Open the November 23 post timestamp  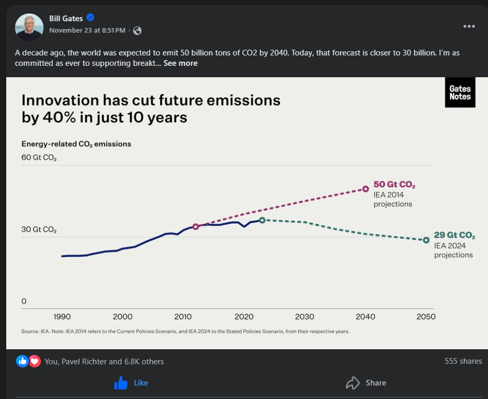(x=87, y=31)
